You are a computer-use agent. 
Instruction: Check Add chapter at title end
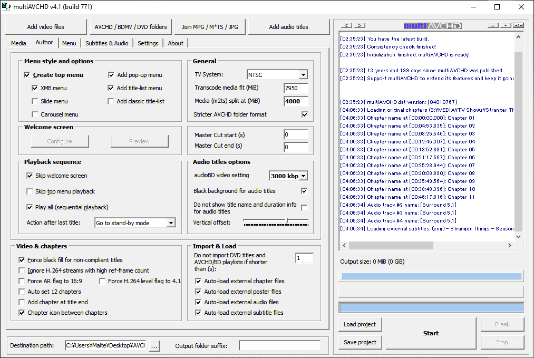(22, 303)
